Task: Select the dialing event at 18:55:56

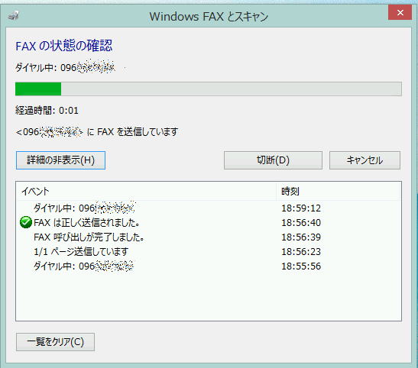Action: (209, 266)
